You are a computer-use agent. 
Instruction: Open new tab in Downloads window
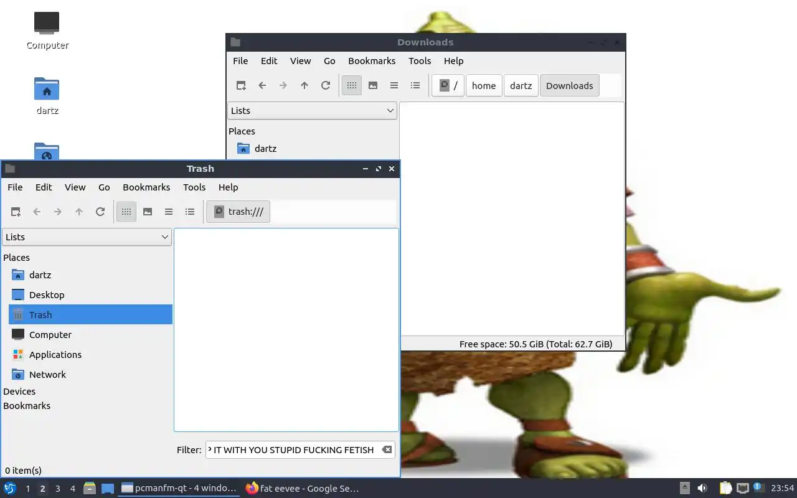(241, 85)
